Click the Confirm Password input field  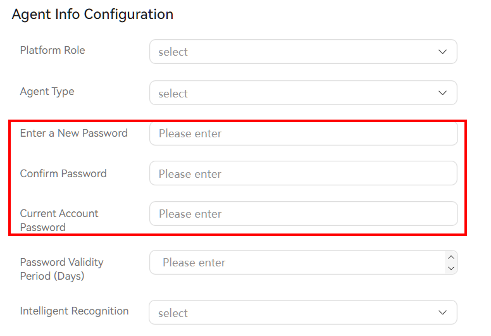coord(302,173)
